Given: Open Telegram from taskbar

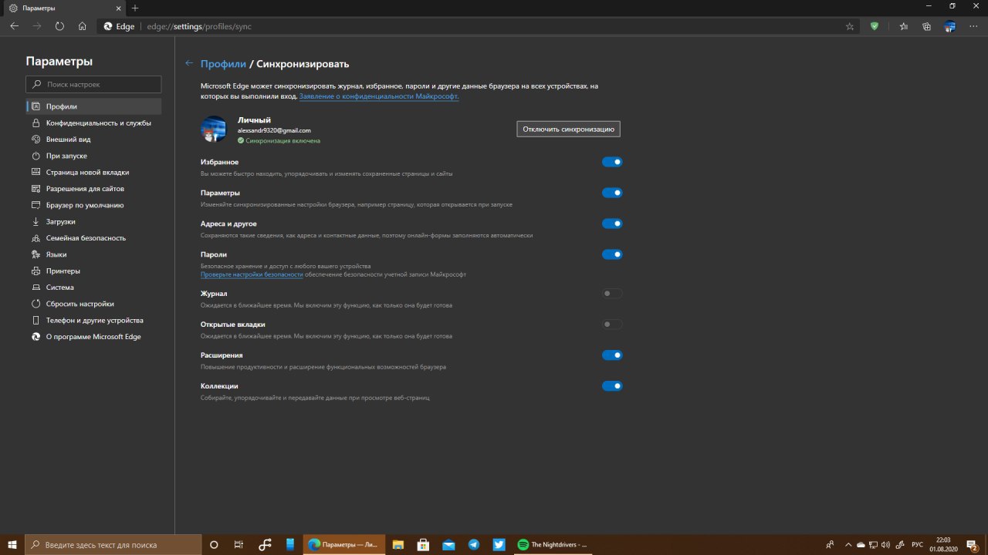Looking at the screenshot, I should click(x=474, y=544).
